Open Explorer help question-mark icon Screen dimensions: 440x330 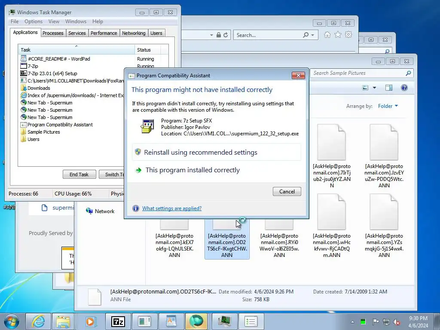click(x=404, y=88)
